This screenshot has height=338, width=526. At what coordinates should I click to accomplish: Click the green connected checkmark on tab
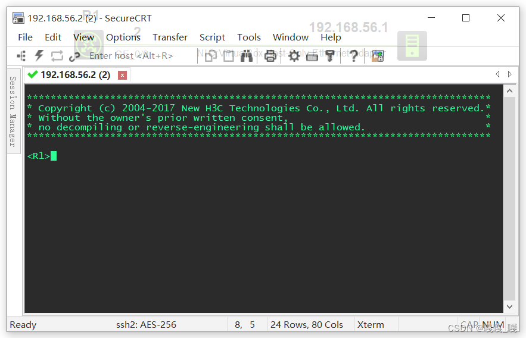[33, 74]
